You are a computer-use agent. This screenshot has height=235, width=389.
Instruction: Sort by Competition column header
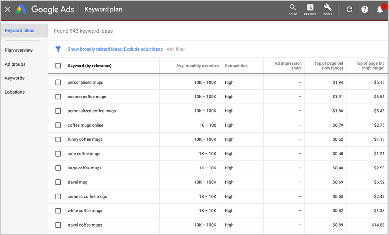click(236, 66)
